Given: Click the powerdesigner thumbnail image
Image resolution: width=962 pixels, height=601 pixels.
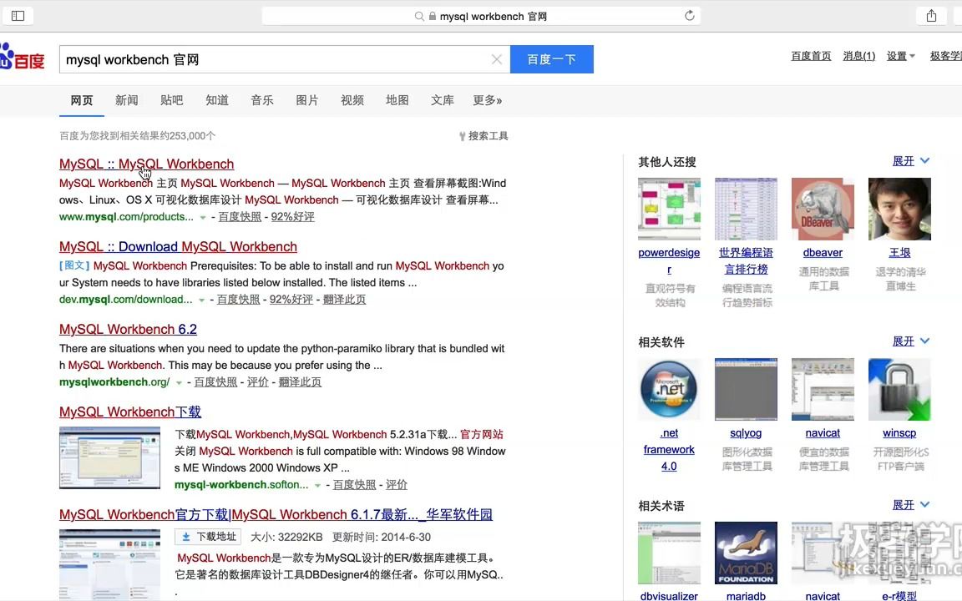Looking at the screenshot, I should click(x=668, y=208).
